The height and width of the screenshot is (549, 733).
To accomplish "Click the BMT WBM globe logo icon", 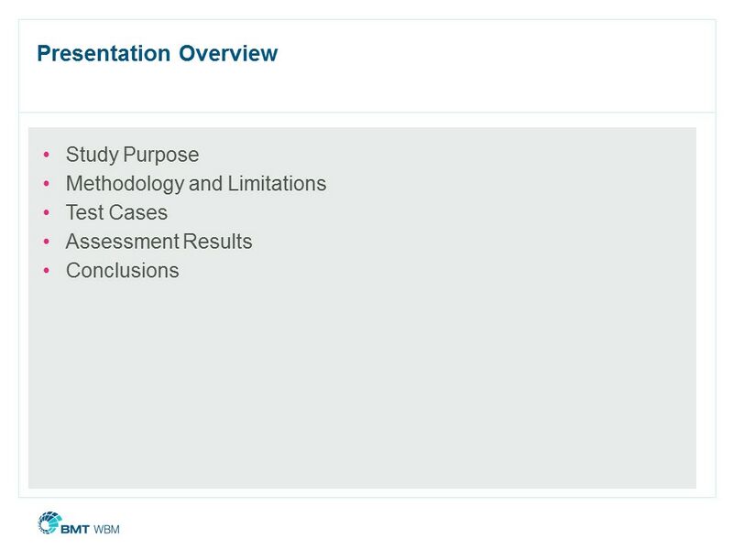I will (x=49, y=523).
